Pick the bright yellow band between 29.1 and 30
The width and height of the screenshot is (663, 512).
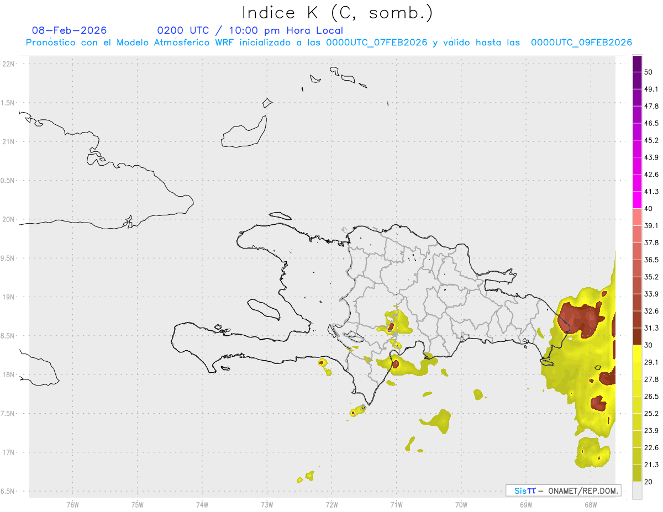point(637,353)
